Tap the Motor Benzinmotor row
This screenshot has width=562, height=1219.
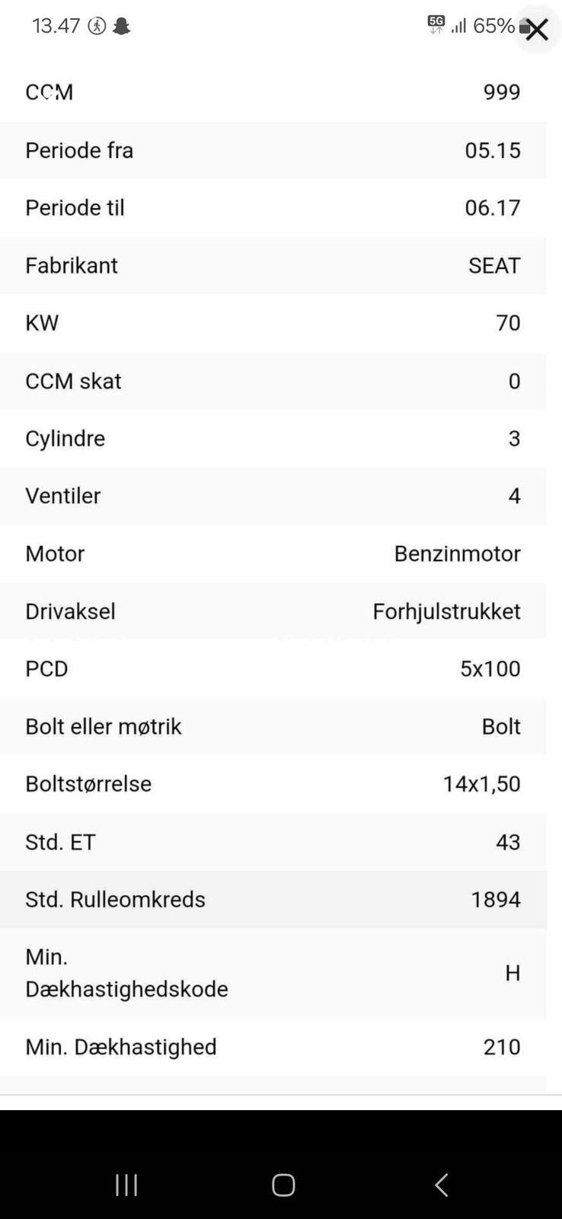tap(273, 553)
